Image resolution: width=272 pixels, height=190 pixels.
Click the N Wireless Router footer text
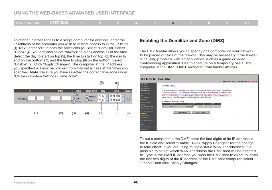[24, 183]
